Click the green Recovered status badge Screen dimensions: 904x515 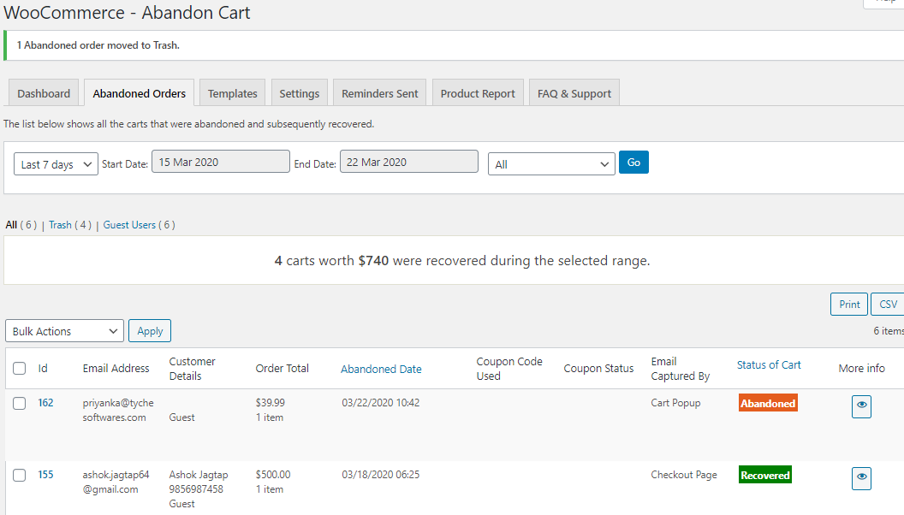765,476
